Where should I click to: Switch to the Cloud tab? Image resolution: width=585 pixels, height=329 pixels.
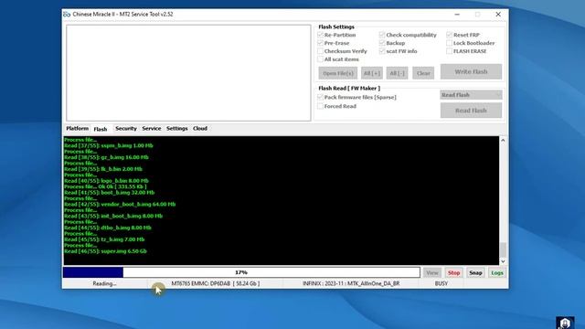pyautogui.click(x=200, y=128)
